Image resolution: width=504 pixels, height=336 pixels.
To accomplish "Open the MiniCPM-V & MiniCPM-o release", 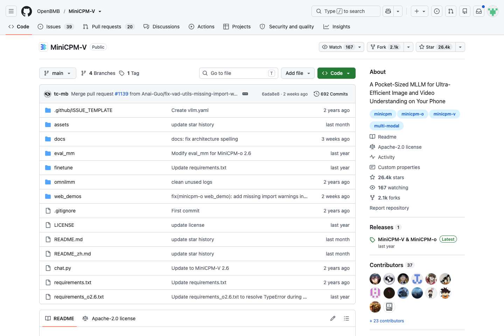I will coord(407,239).
